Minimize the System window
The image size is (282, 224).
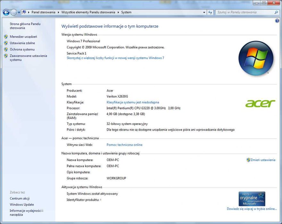[x=257, y=3]
